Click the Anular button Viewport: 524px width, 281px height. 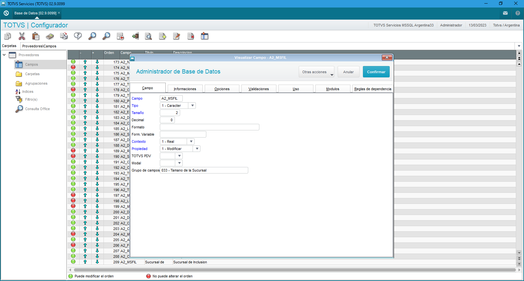pos(348,72)
